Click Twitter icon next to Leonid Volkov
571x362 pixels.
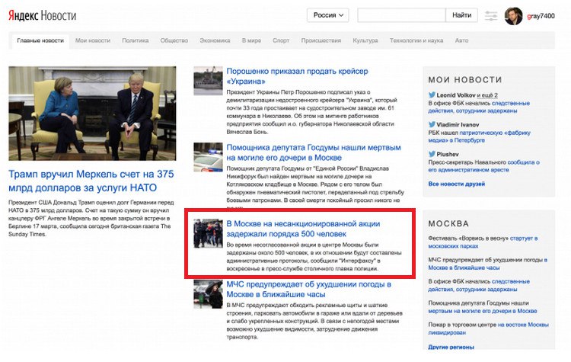(432, 95)
